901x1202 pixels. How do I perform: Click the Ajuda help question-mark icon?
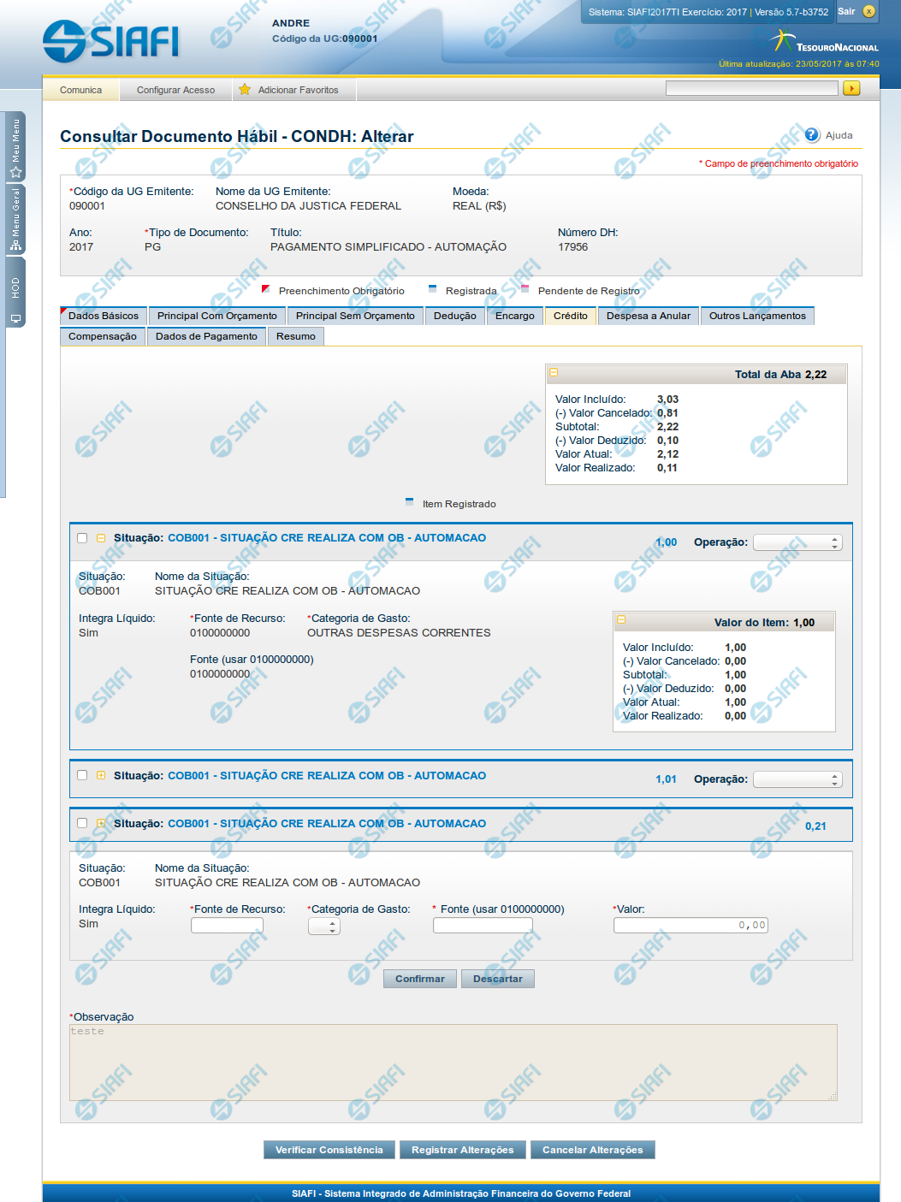pos(812,135)
